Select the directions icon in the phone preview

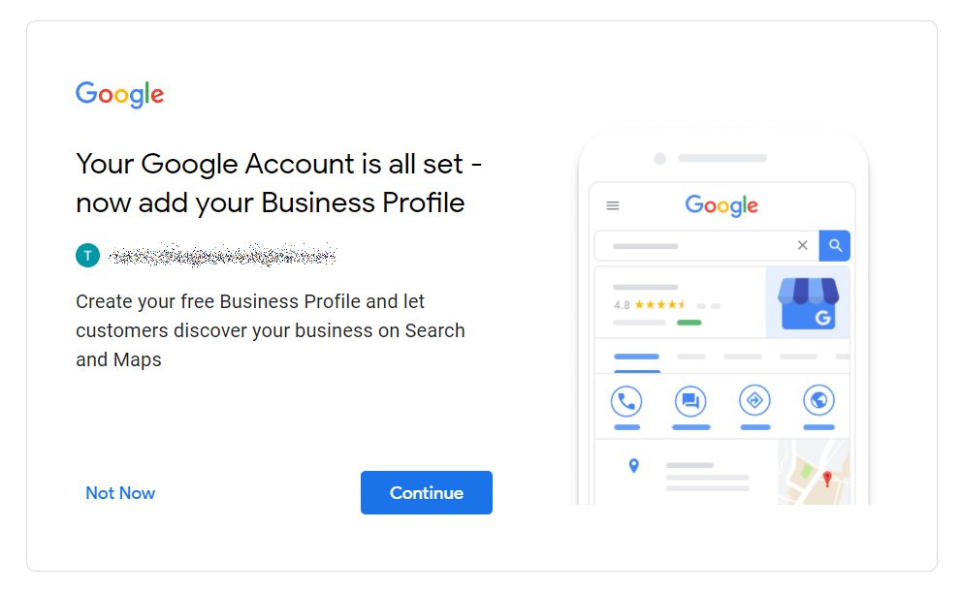pos(754,400)
